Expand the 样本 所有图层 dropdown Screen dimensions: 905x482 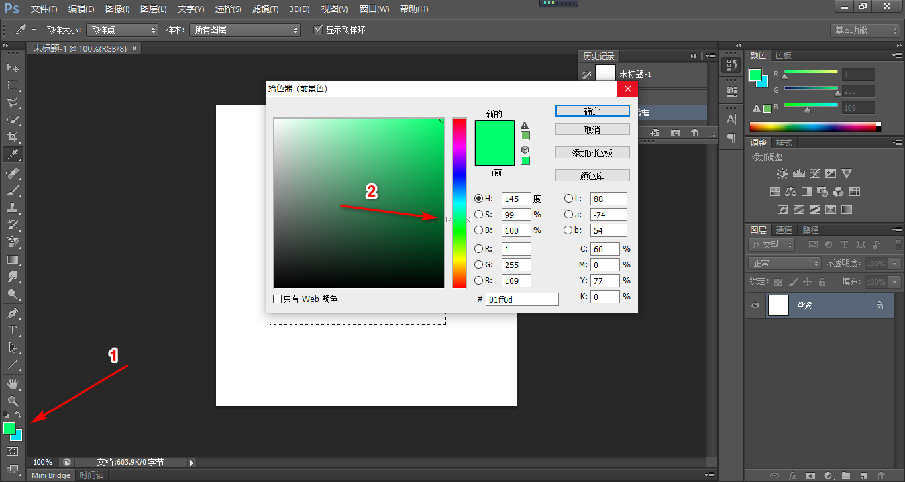(x=244, y=30)
